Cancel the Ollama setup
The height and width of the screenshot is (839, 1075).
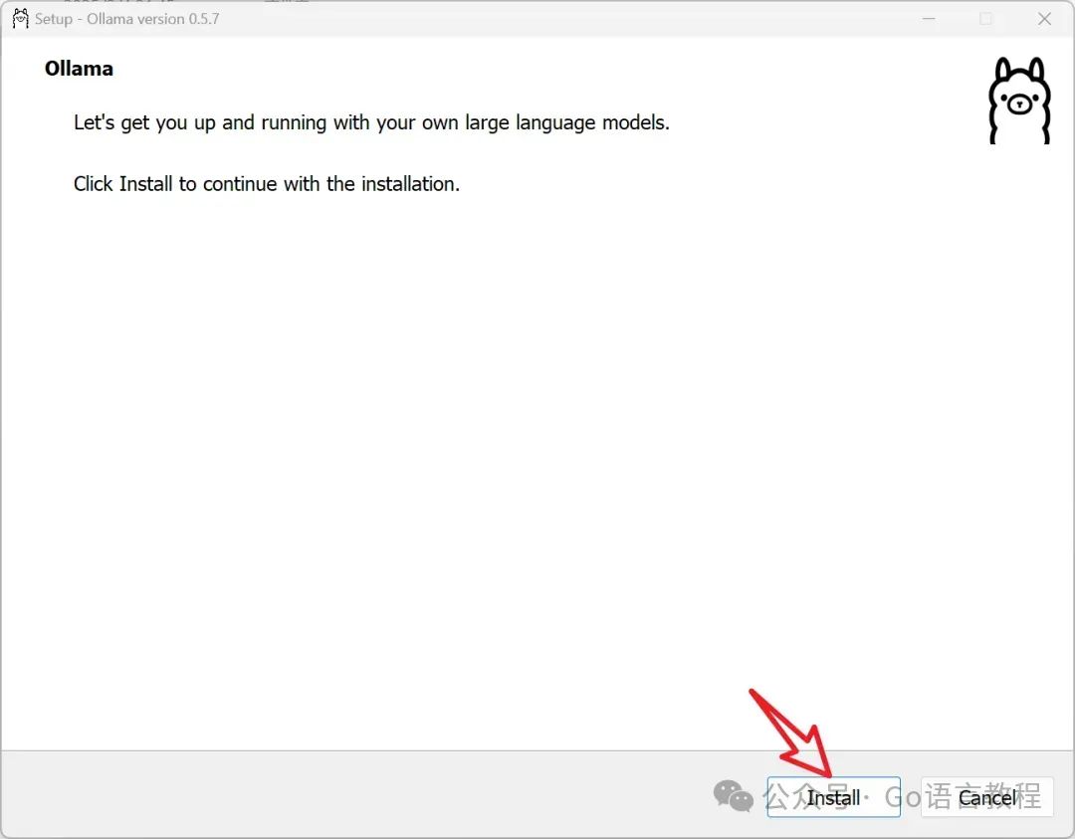[986, 797]
